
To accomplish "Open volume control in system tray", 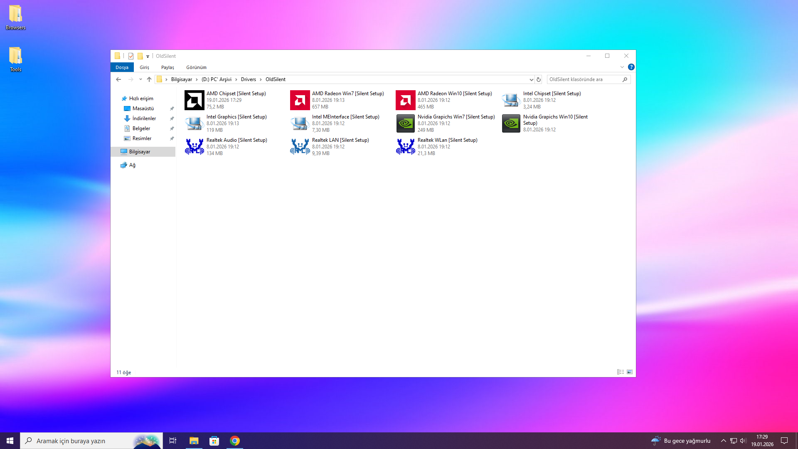I will click(743, 441).
